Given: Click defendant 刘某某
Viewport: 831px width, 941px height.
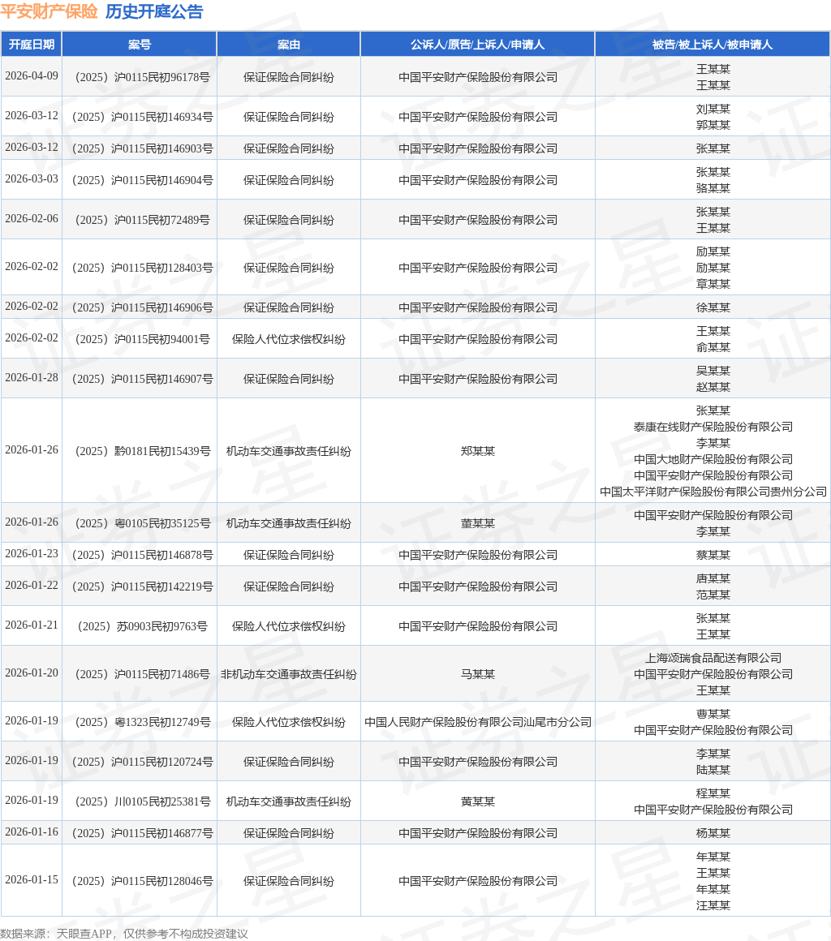Looking at the screenshot, I should pyautogui.click(x=713, y=109).
